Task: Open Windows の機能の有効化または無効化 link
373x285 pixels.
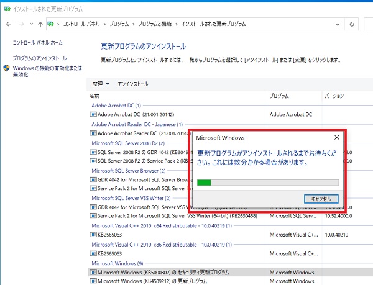Action: 47,71
